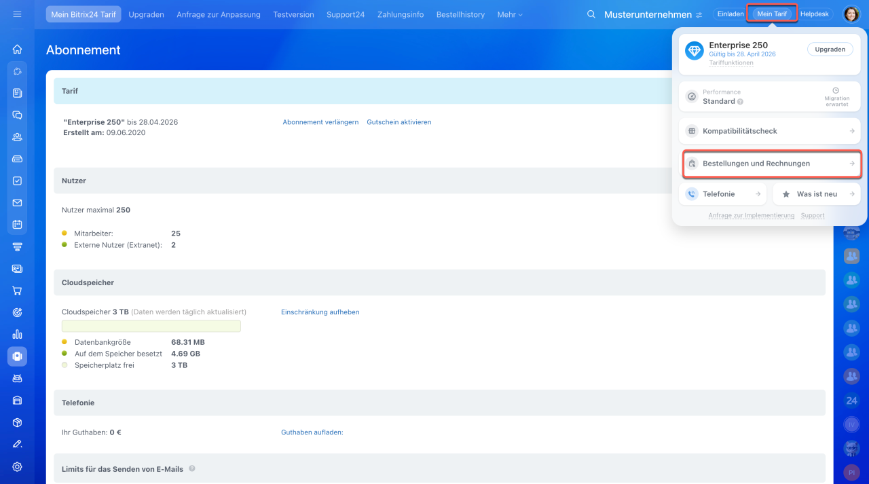Open the Support link in popup
The width and height of the screenshot is (869, 484).
click(813, 215)
